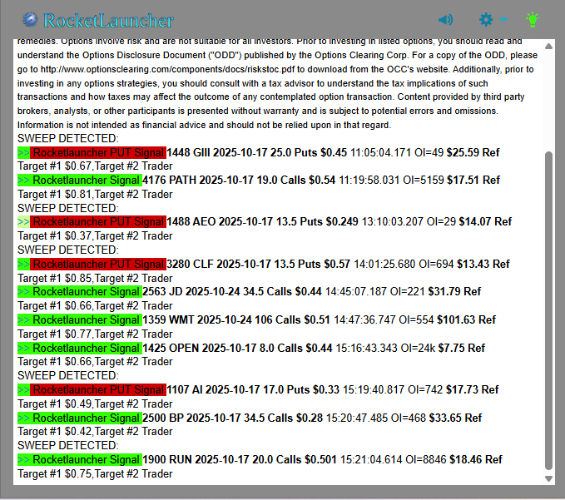Select the red PUT Signal for AI
Viewport: 565px width, 500px height.
(97, 389)
